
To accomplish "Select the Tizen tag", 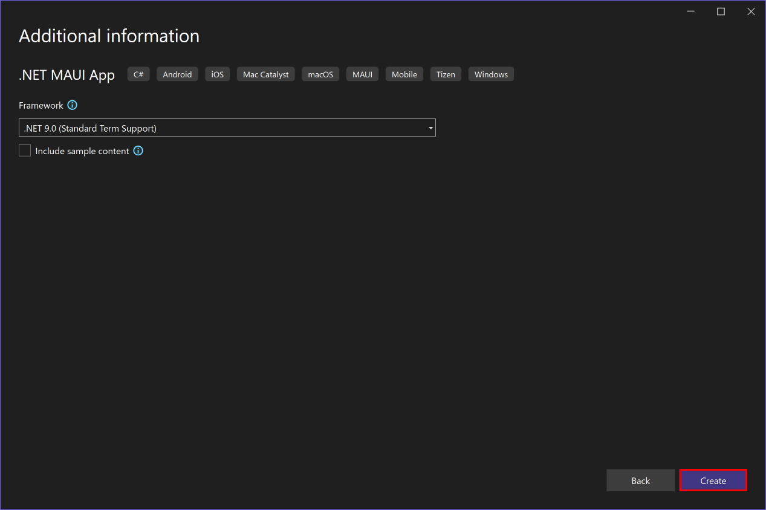I will point(446,74).
